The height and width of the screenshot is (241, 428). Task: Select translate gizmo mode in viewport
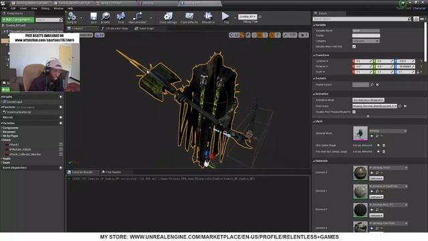pyautogui.click(x=232, y=35)
